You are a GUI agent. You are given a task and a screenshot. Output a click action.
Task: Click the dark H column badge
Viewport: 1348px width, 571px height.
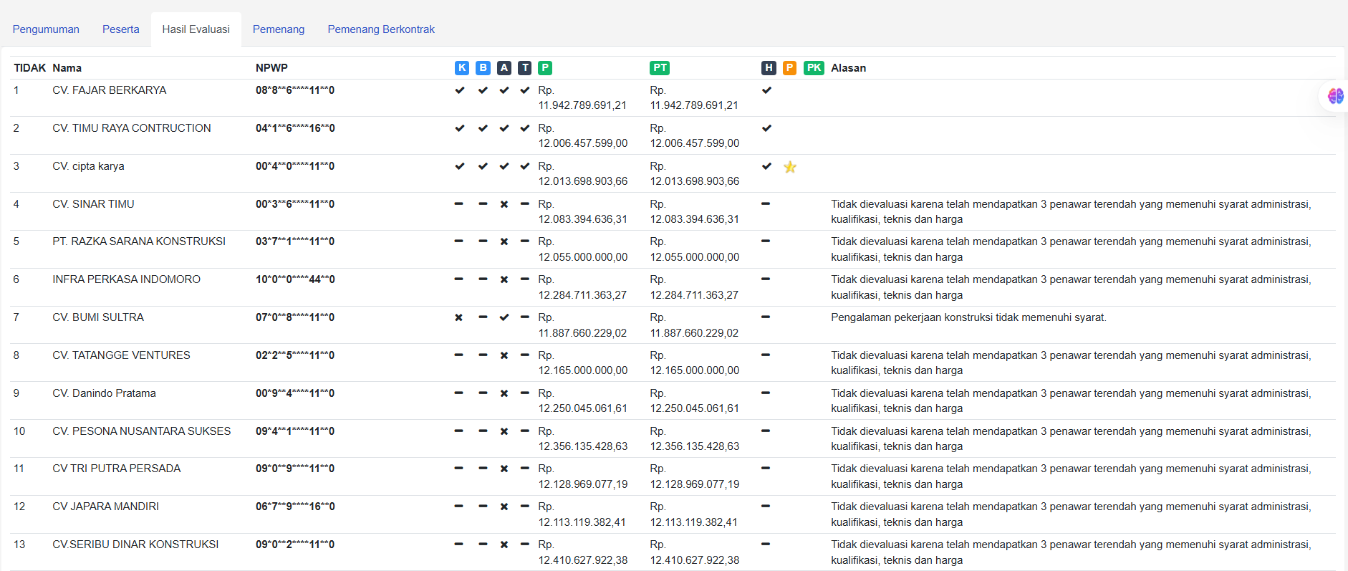point(769,67)
